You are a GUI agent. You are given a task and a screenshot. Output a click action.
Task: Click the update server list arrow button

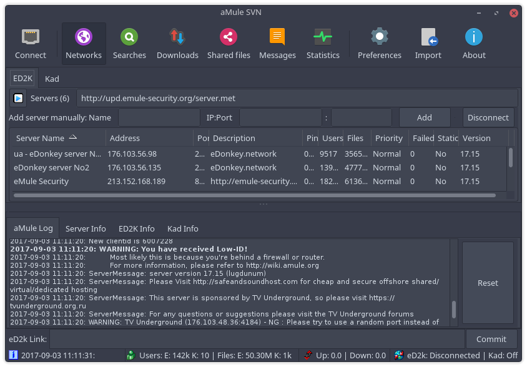(18, 98)
